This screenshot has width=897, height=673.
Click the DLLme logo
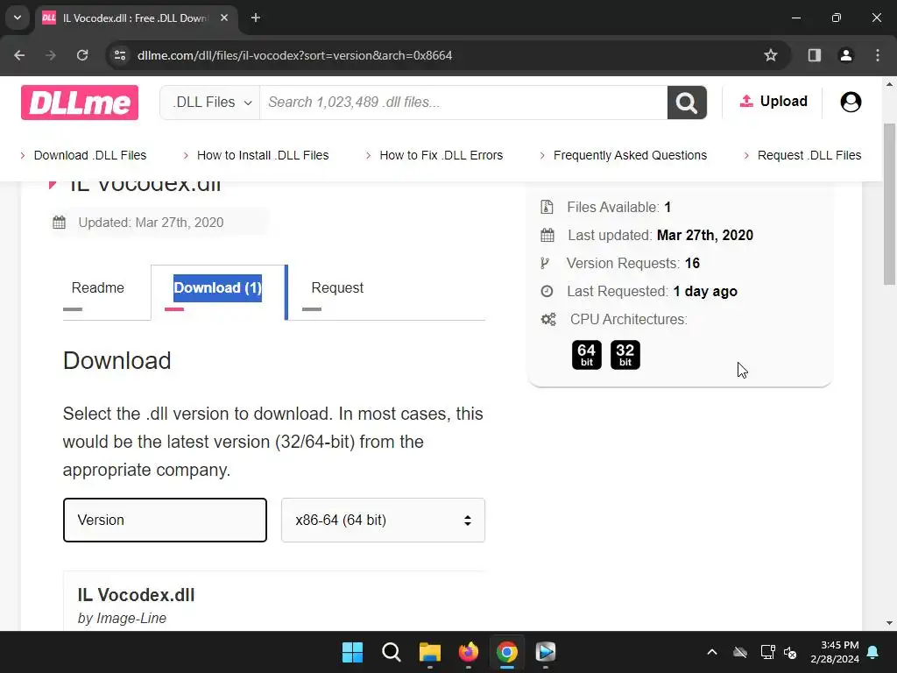[80, 103]
